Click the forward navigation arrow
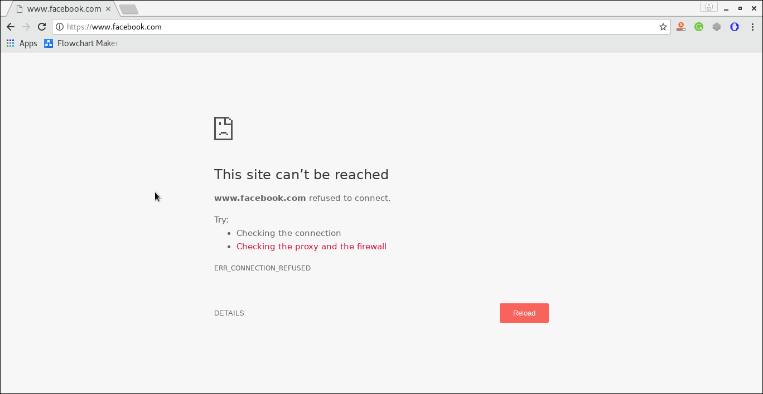 (26, 26)
